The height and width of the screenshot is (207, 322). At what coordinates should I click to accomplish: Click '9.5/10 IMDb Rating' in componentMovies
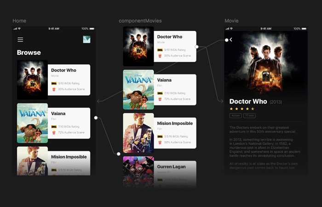tap(176, 137)
